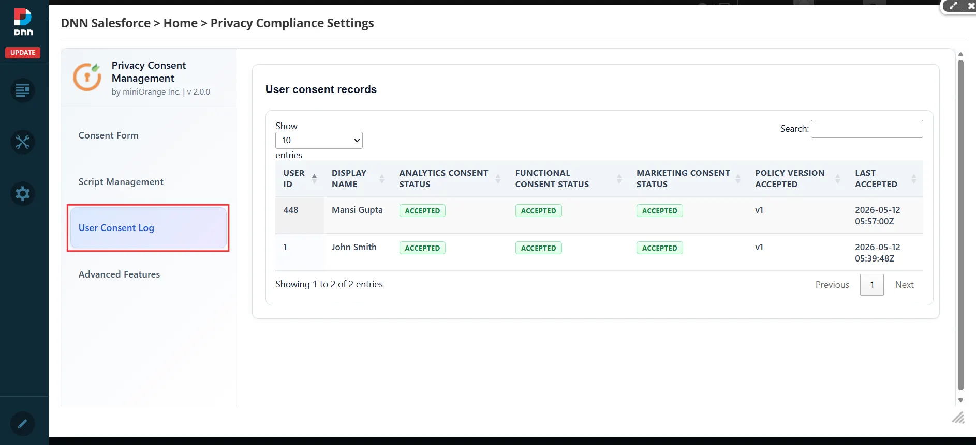The image size is (976, 445).
Task: Click the Previous pagination button
Action: pos(832,285)
